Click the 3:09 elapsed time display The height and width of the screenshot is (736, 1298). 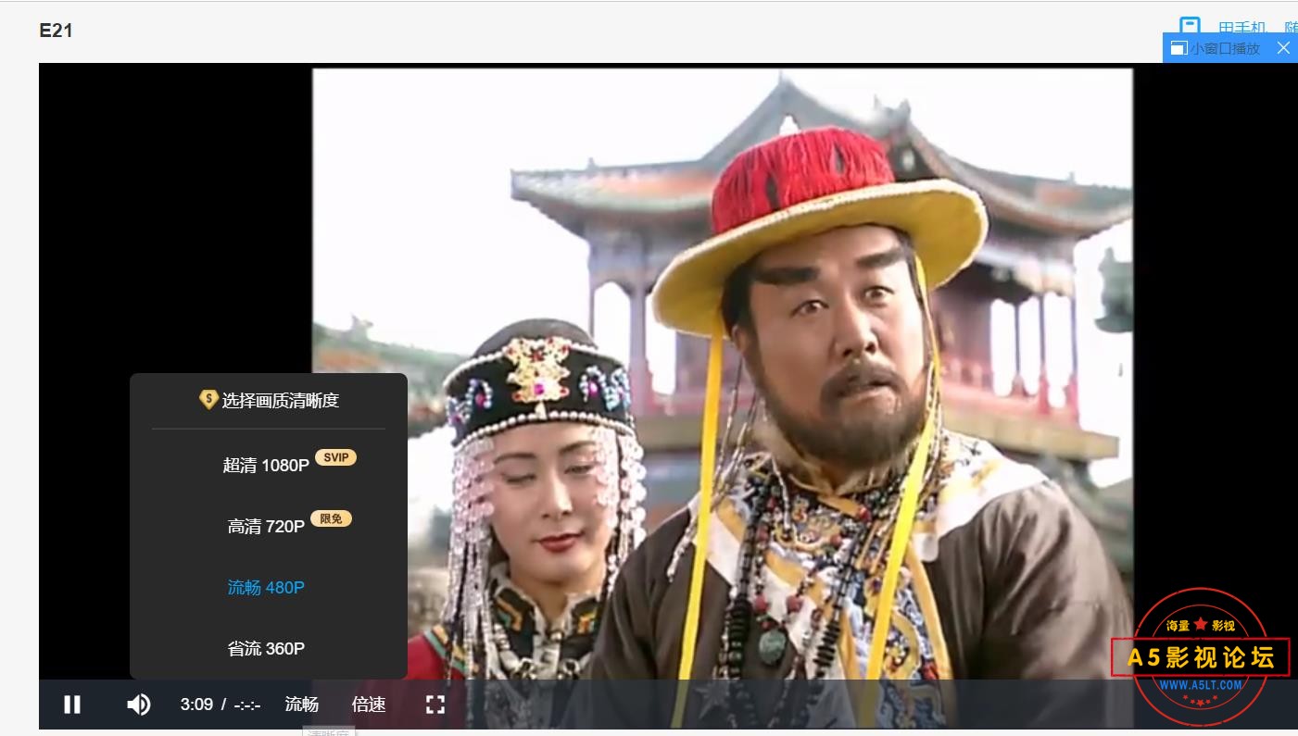pos(196,705)
